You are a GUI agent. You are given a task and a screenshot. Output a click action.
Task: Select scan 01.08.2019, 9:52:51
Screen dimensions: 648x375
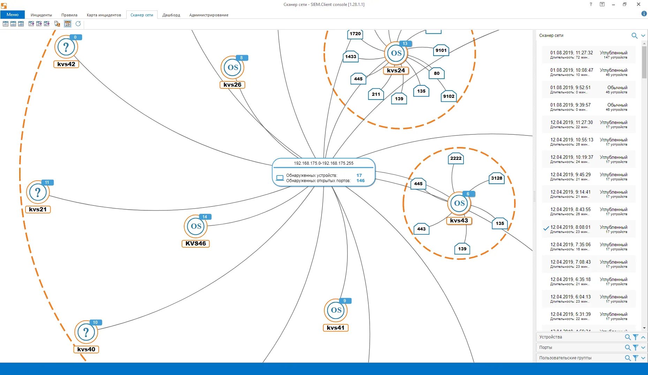[x=589, y=89]
